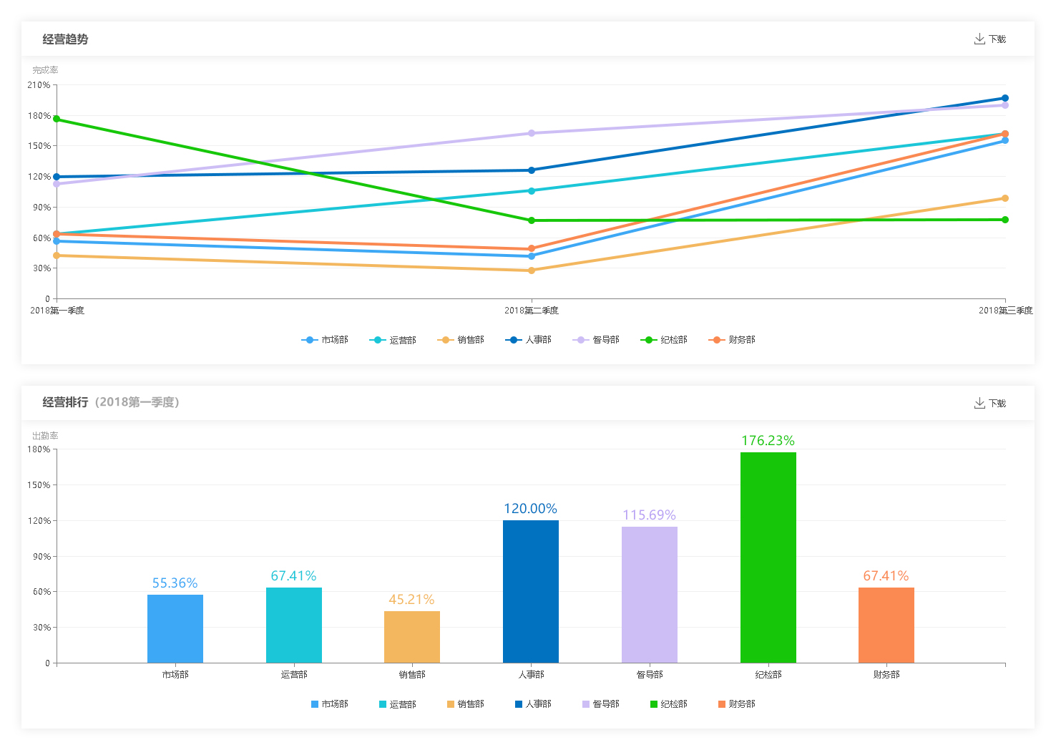
Task: Click 纪检部 green point at 2018第三季度
Action: 1005,220
